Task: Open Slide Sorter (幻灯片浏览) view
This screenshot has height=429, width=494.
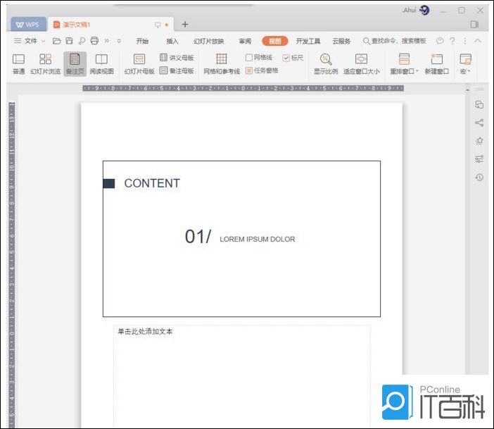Action: coord(45,64)
